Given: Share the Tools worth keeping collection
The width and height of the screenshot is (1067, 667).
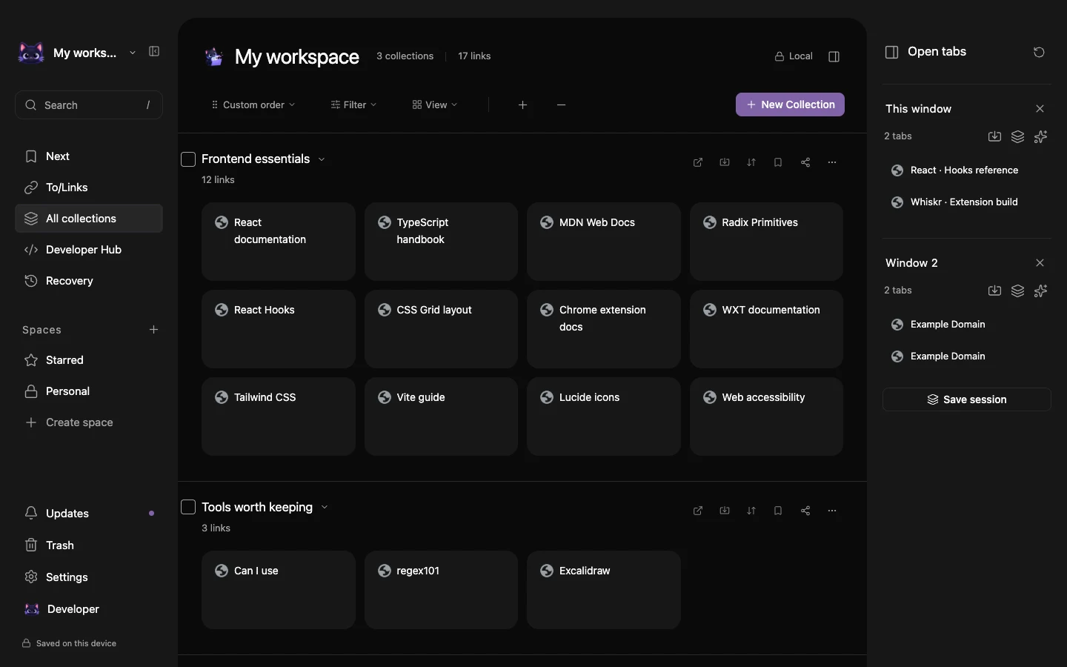Looking at the screenshot, I should point(805,511).
